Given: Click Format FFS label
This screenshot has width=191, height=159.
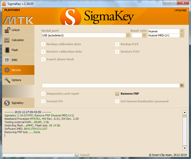Looking at the screenshot, I should (x=55, y=101).
